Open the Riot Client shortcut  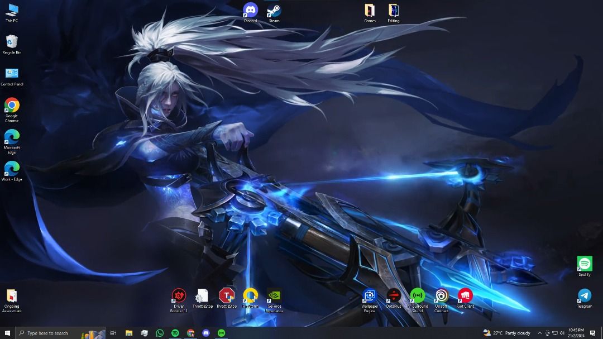(x=465, y=298)
